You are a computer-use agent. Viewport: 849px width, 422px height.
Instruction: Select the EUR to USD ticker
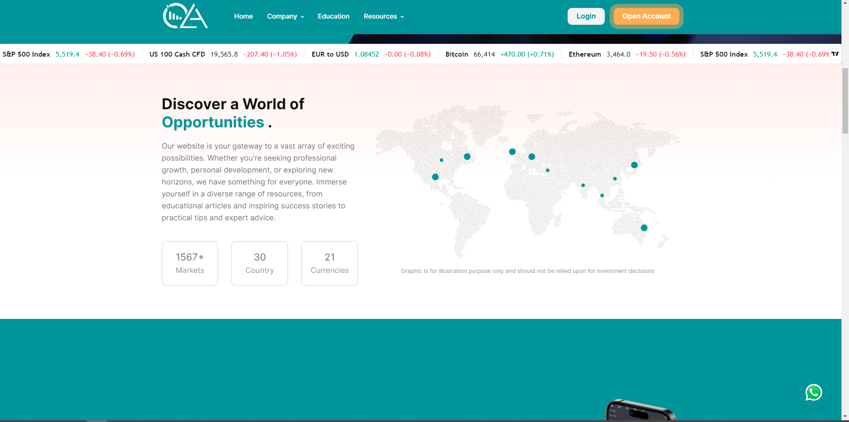(x=371, y=54)
